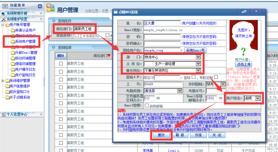Screen dimensions: 278x152
Task: Click the 系统帮助手册 icon
Action: (x=3, y=13)
